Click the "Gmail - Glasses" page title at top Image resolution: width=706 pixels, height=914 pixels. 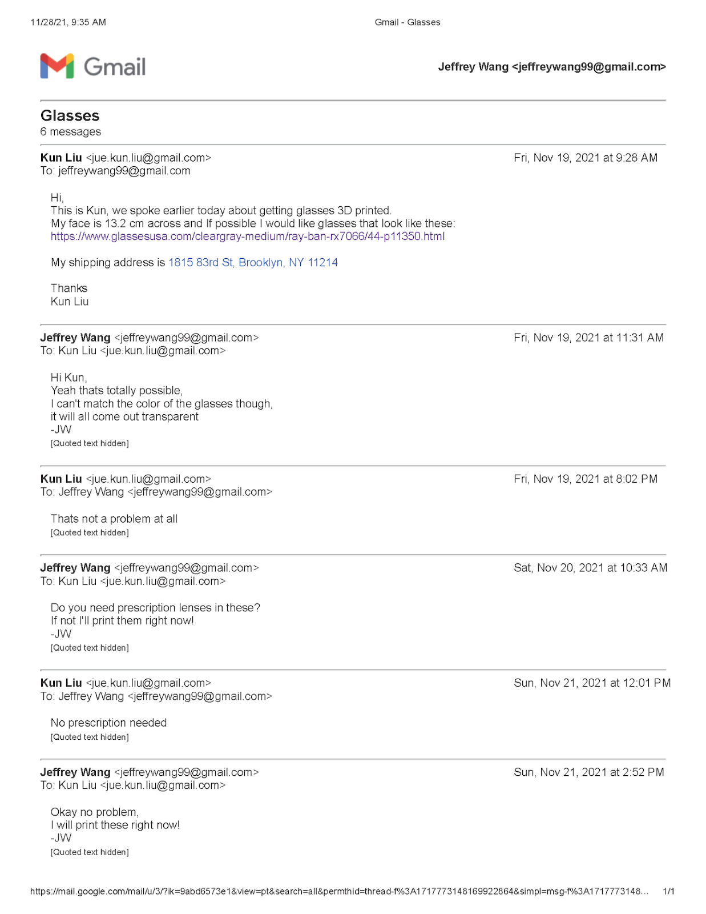(408, 22)
